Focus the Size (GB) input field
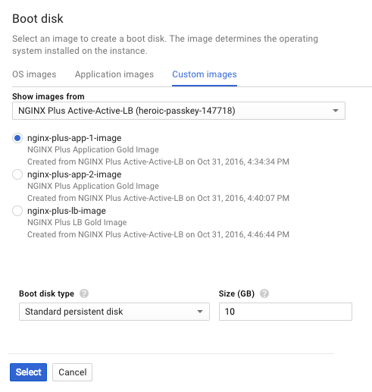The image size is (372, 392). coord(286,312)
